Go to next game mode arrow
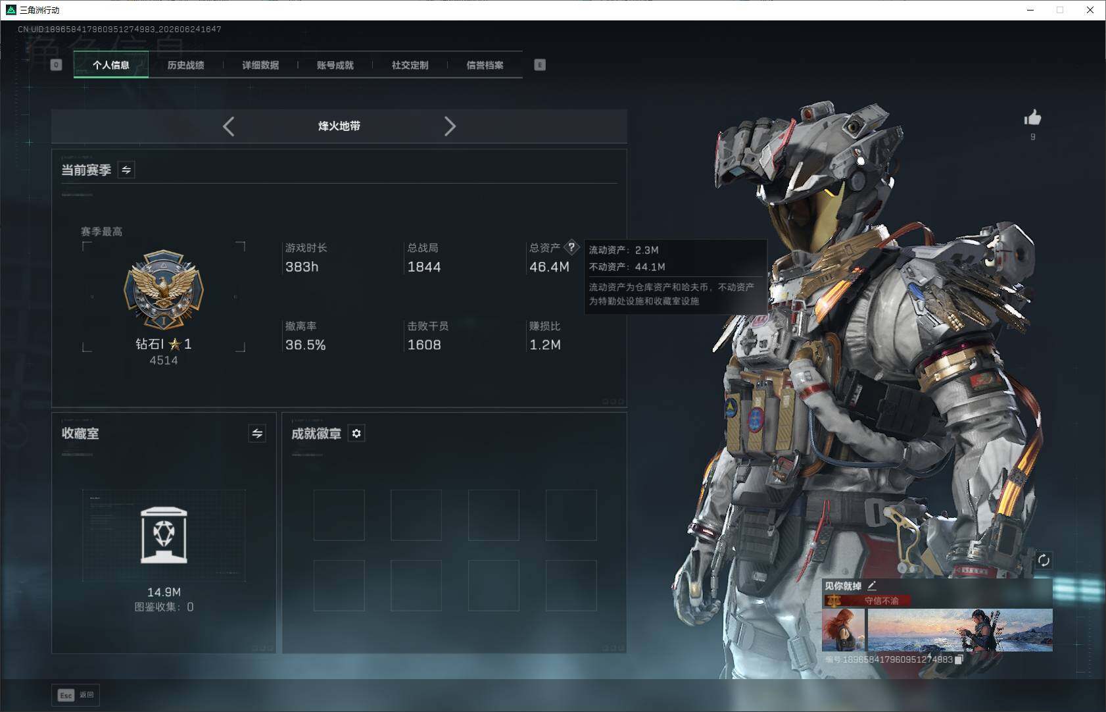The width and height of the screenshot is (1106, 712). tap(450, 126)
